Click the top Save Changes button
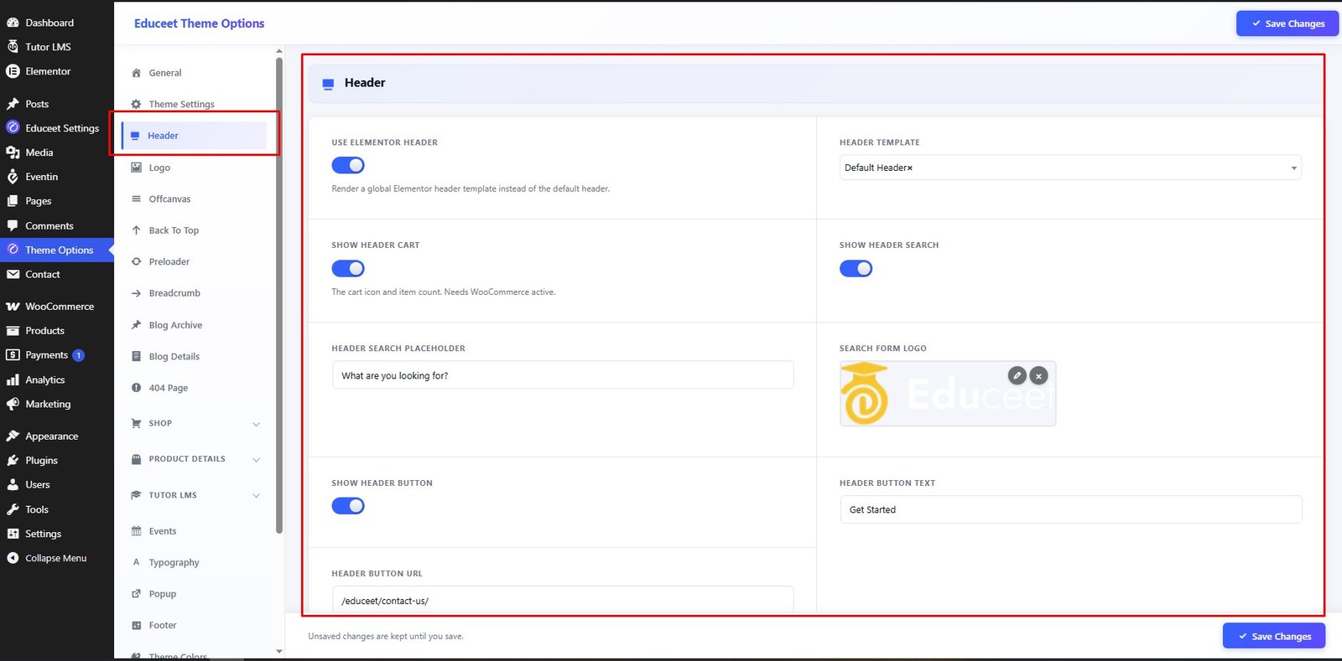This screenshot has height=661, width=1342. [1287, 23]
